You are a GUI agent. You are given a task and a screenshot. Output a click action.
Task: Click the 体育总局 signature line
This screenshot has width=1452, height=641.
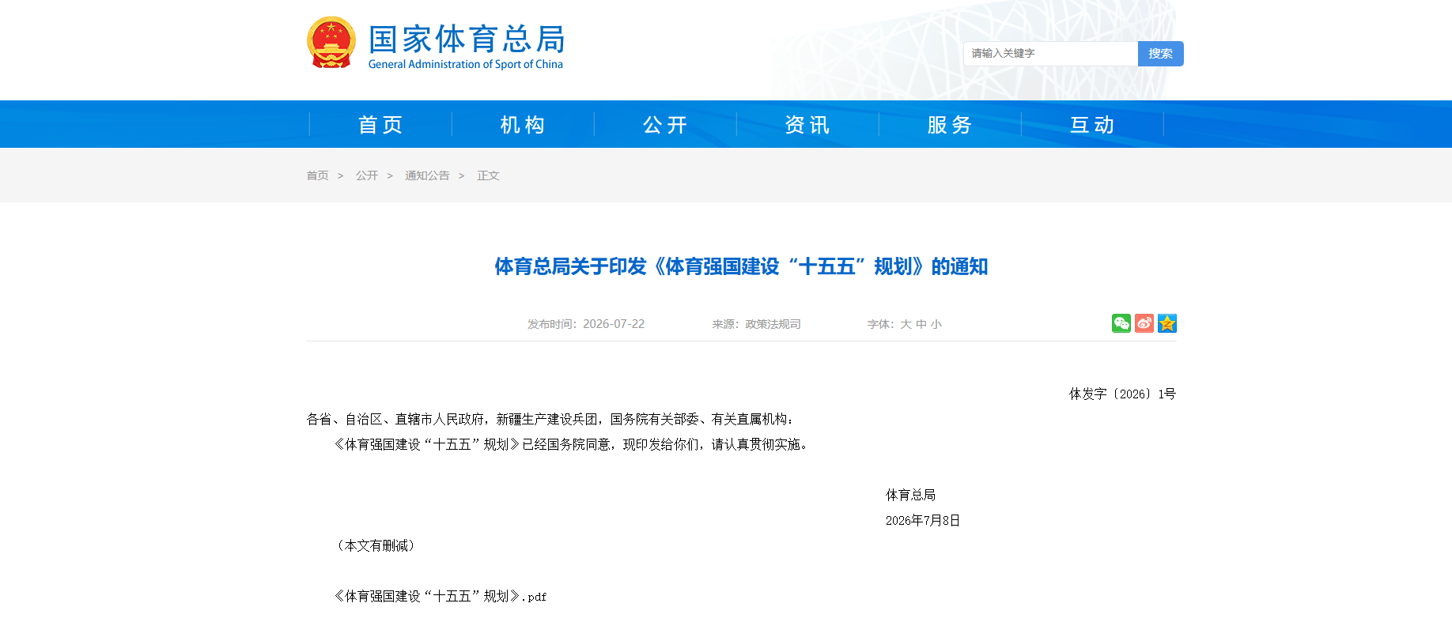911,495
